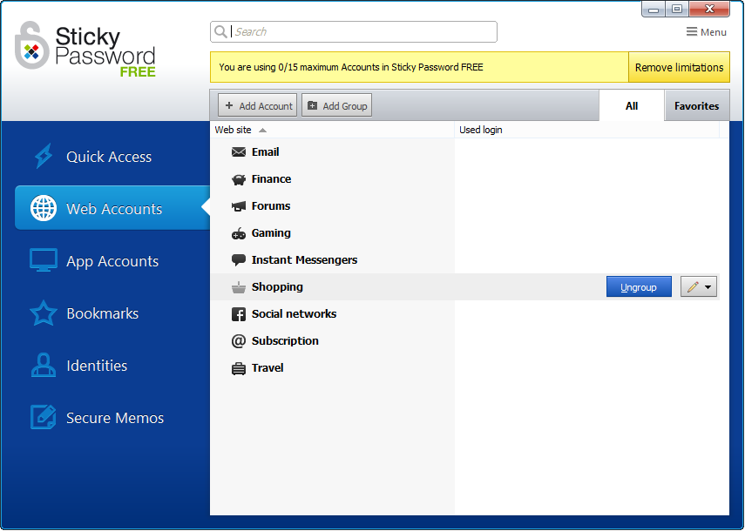This screenshot has height=531, width=745.
Task: Click the Gaming controller icon
Action: click(x=239, y=233)
